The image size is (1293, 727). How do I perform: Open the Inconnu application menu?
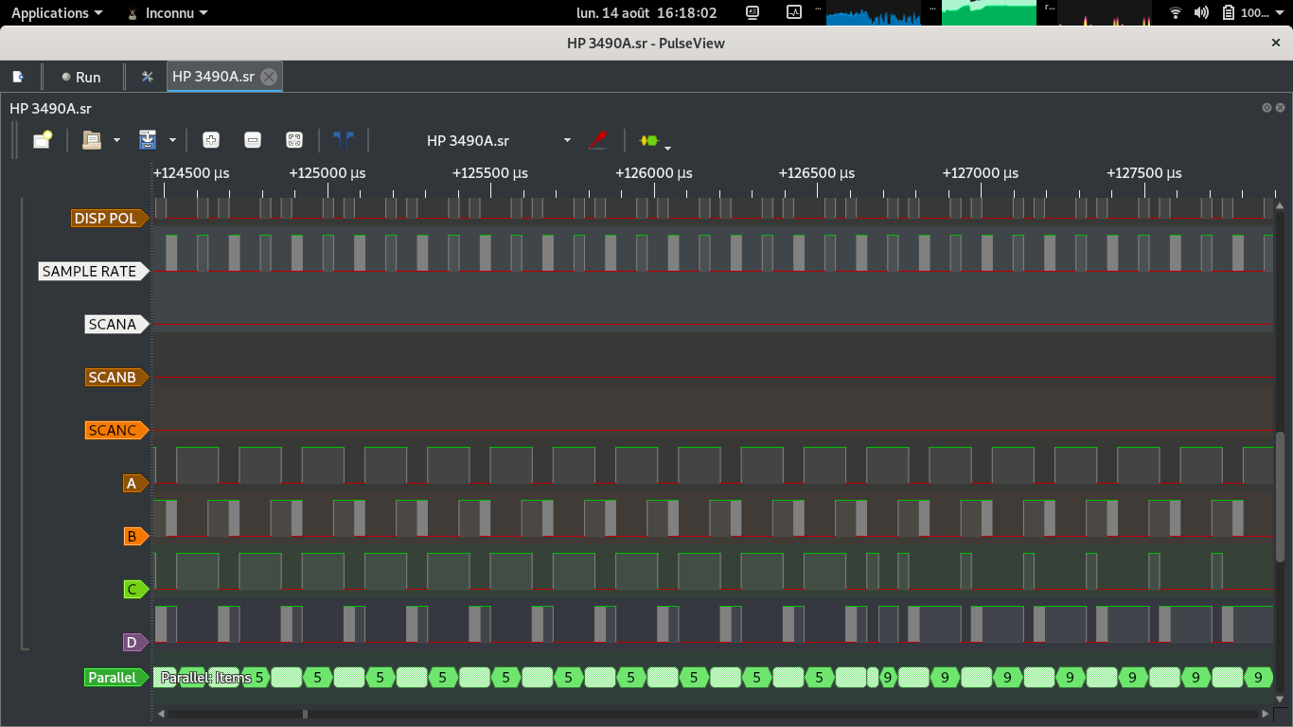168,13
